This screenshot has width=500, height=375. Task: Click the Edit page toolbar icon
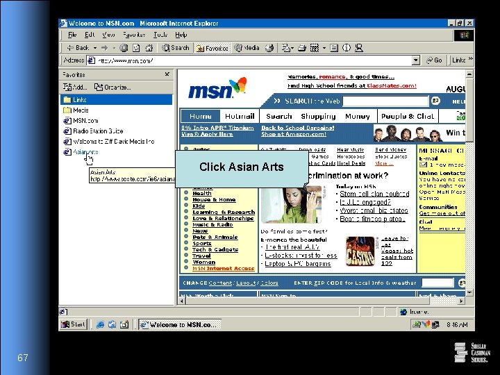(x=315, y=48)
